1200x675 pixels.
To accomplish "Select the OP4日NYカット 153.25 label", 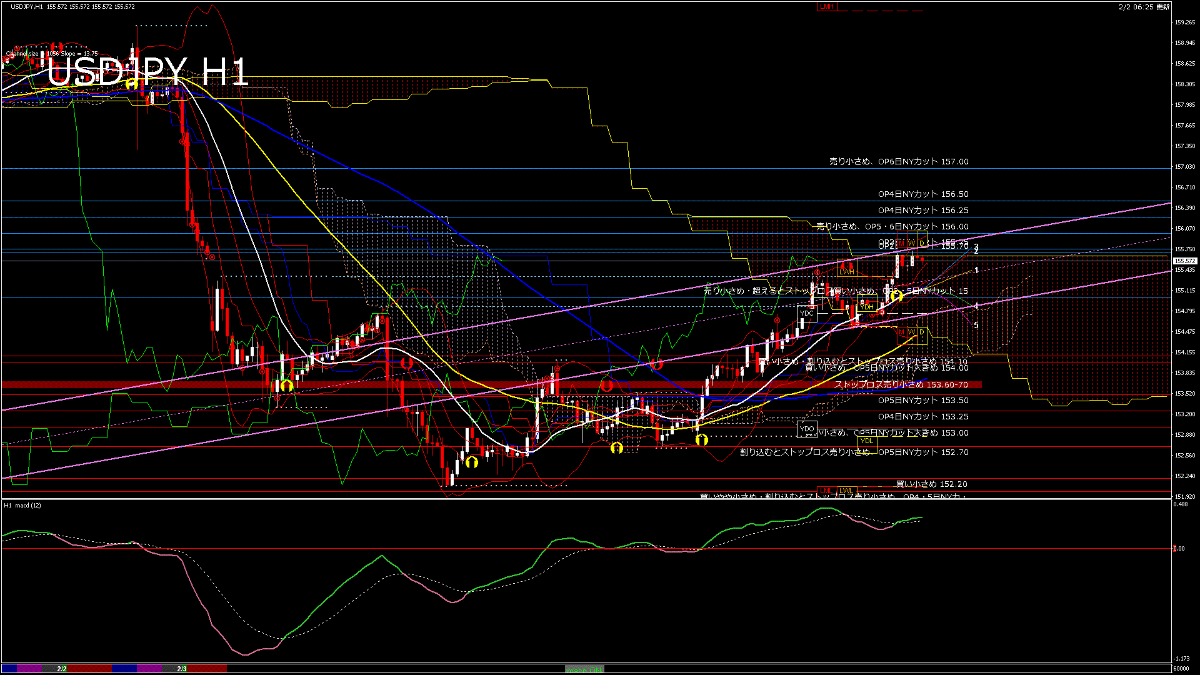I will [923, 417].
